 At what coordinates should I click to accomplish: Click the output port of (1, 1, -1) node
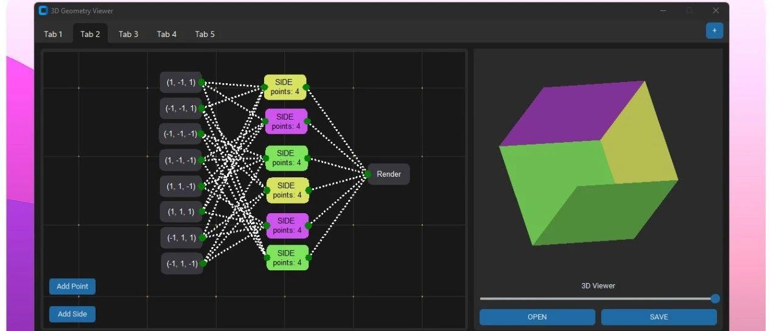point(201,186)
